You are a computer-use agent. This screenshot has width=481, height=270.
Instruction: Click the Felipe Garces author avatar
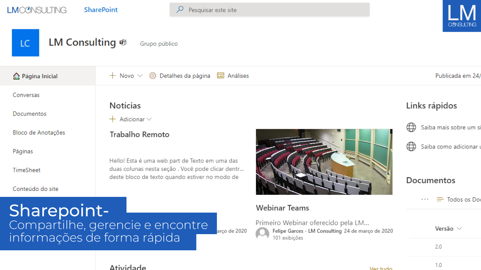(x=262, y=234)
